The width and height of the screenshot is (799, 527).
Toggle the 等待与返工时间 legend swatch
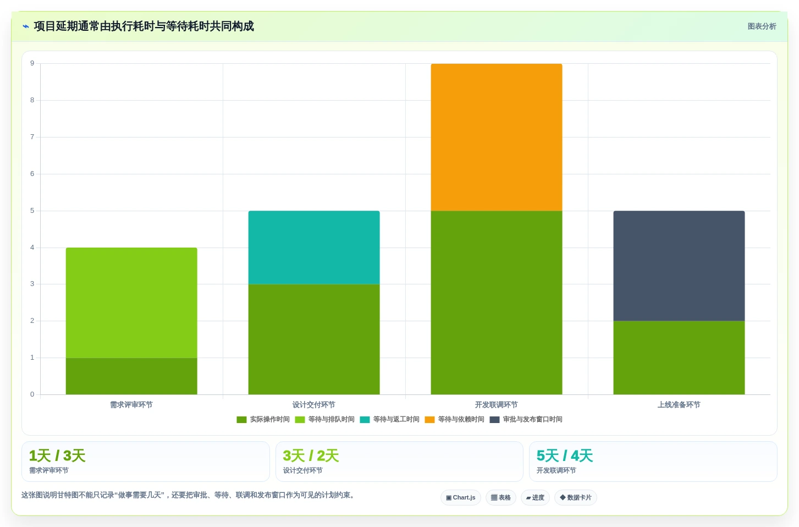pos(365,420)
